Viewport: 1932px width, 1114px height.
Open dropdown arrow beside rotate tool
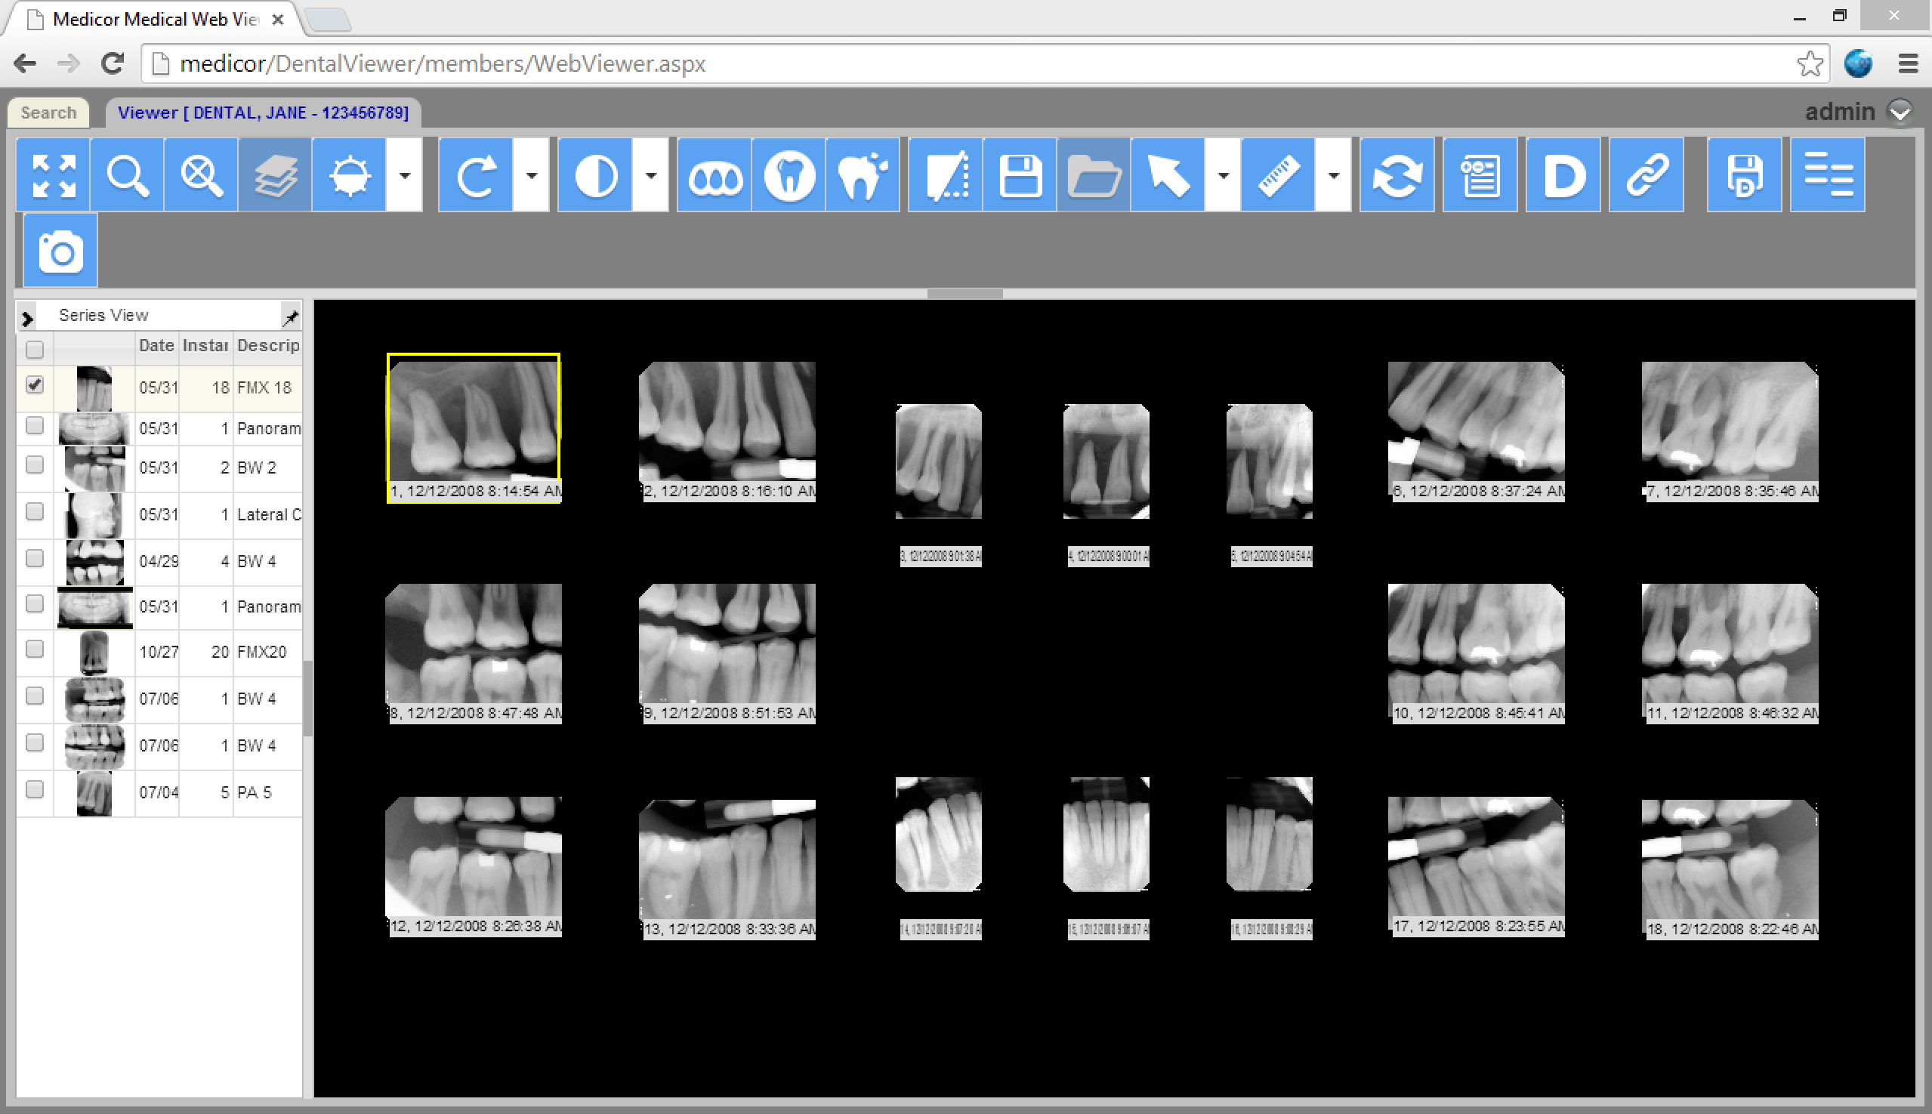tap(531, 175)
